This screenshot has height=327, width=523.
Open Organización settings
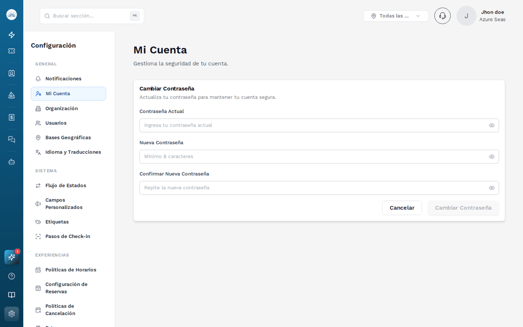click(68, 108)
